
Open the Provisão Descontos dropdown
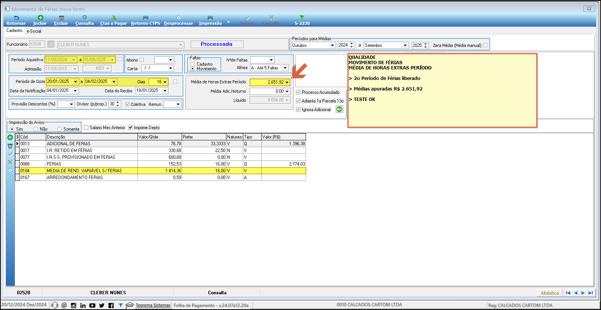tap(71, 104)
